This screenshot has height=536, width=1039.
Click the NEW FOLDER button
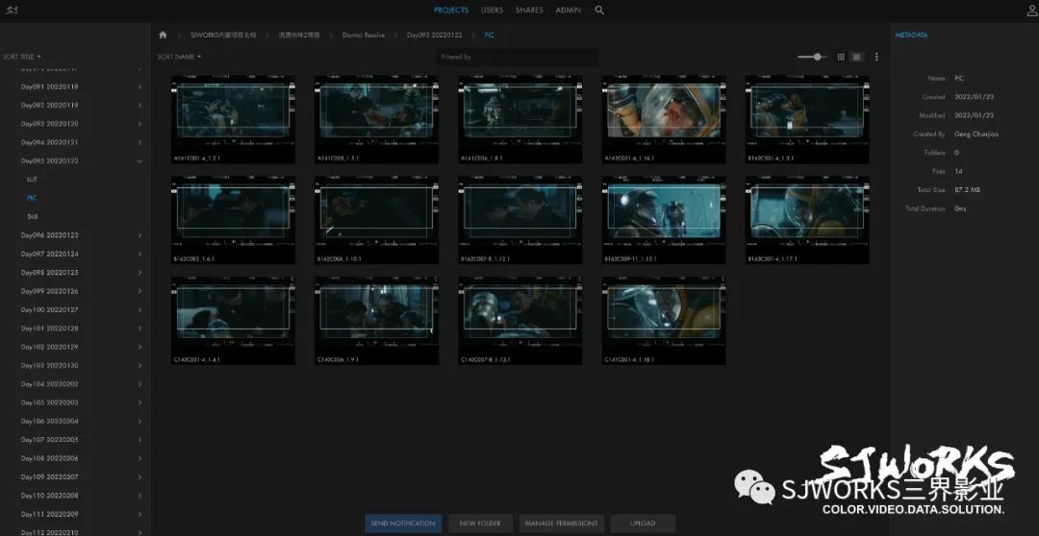480,524
